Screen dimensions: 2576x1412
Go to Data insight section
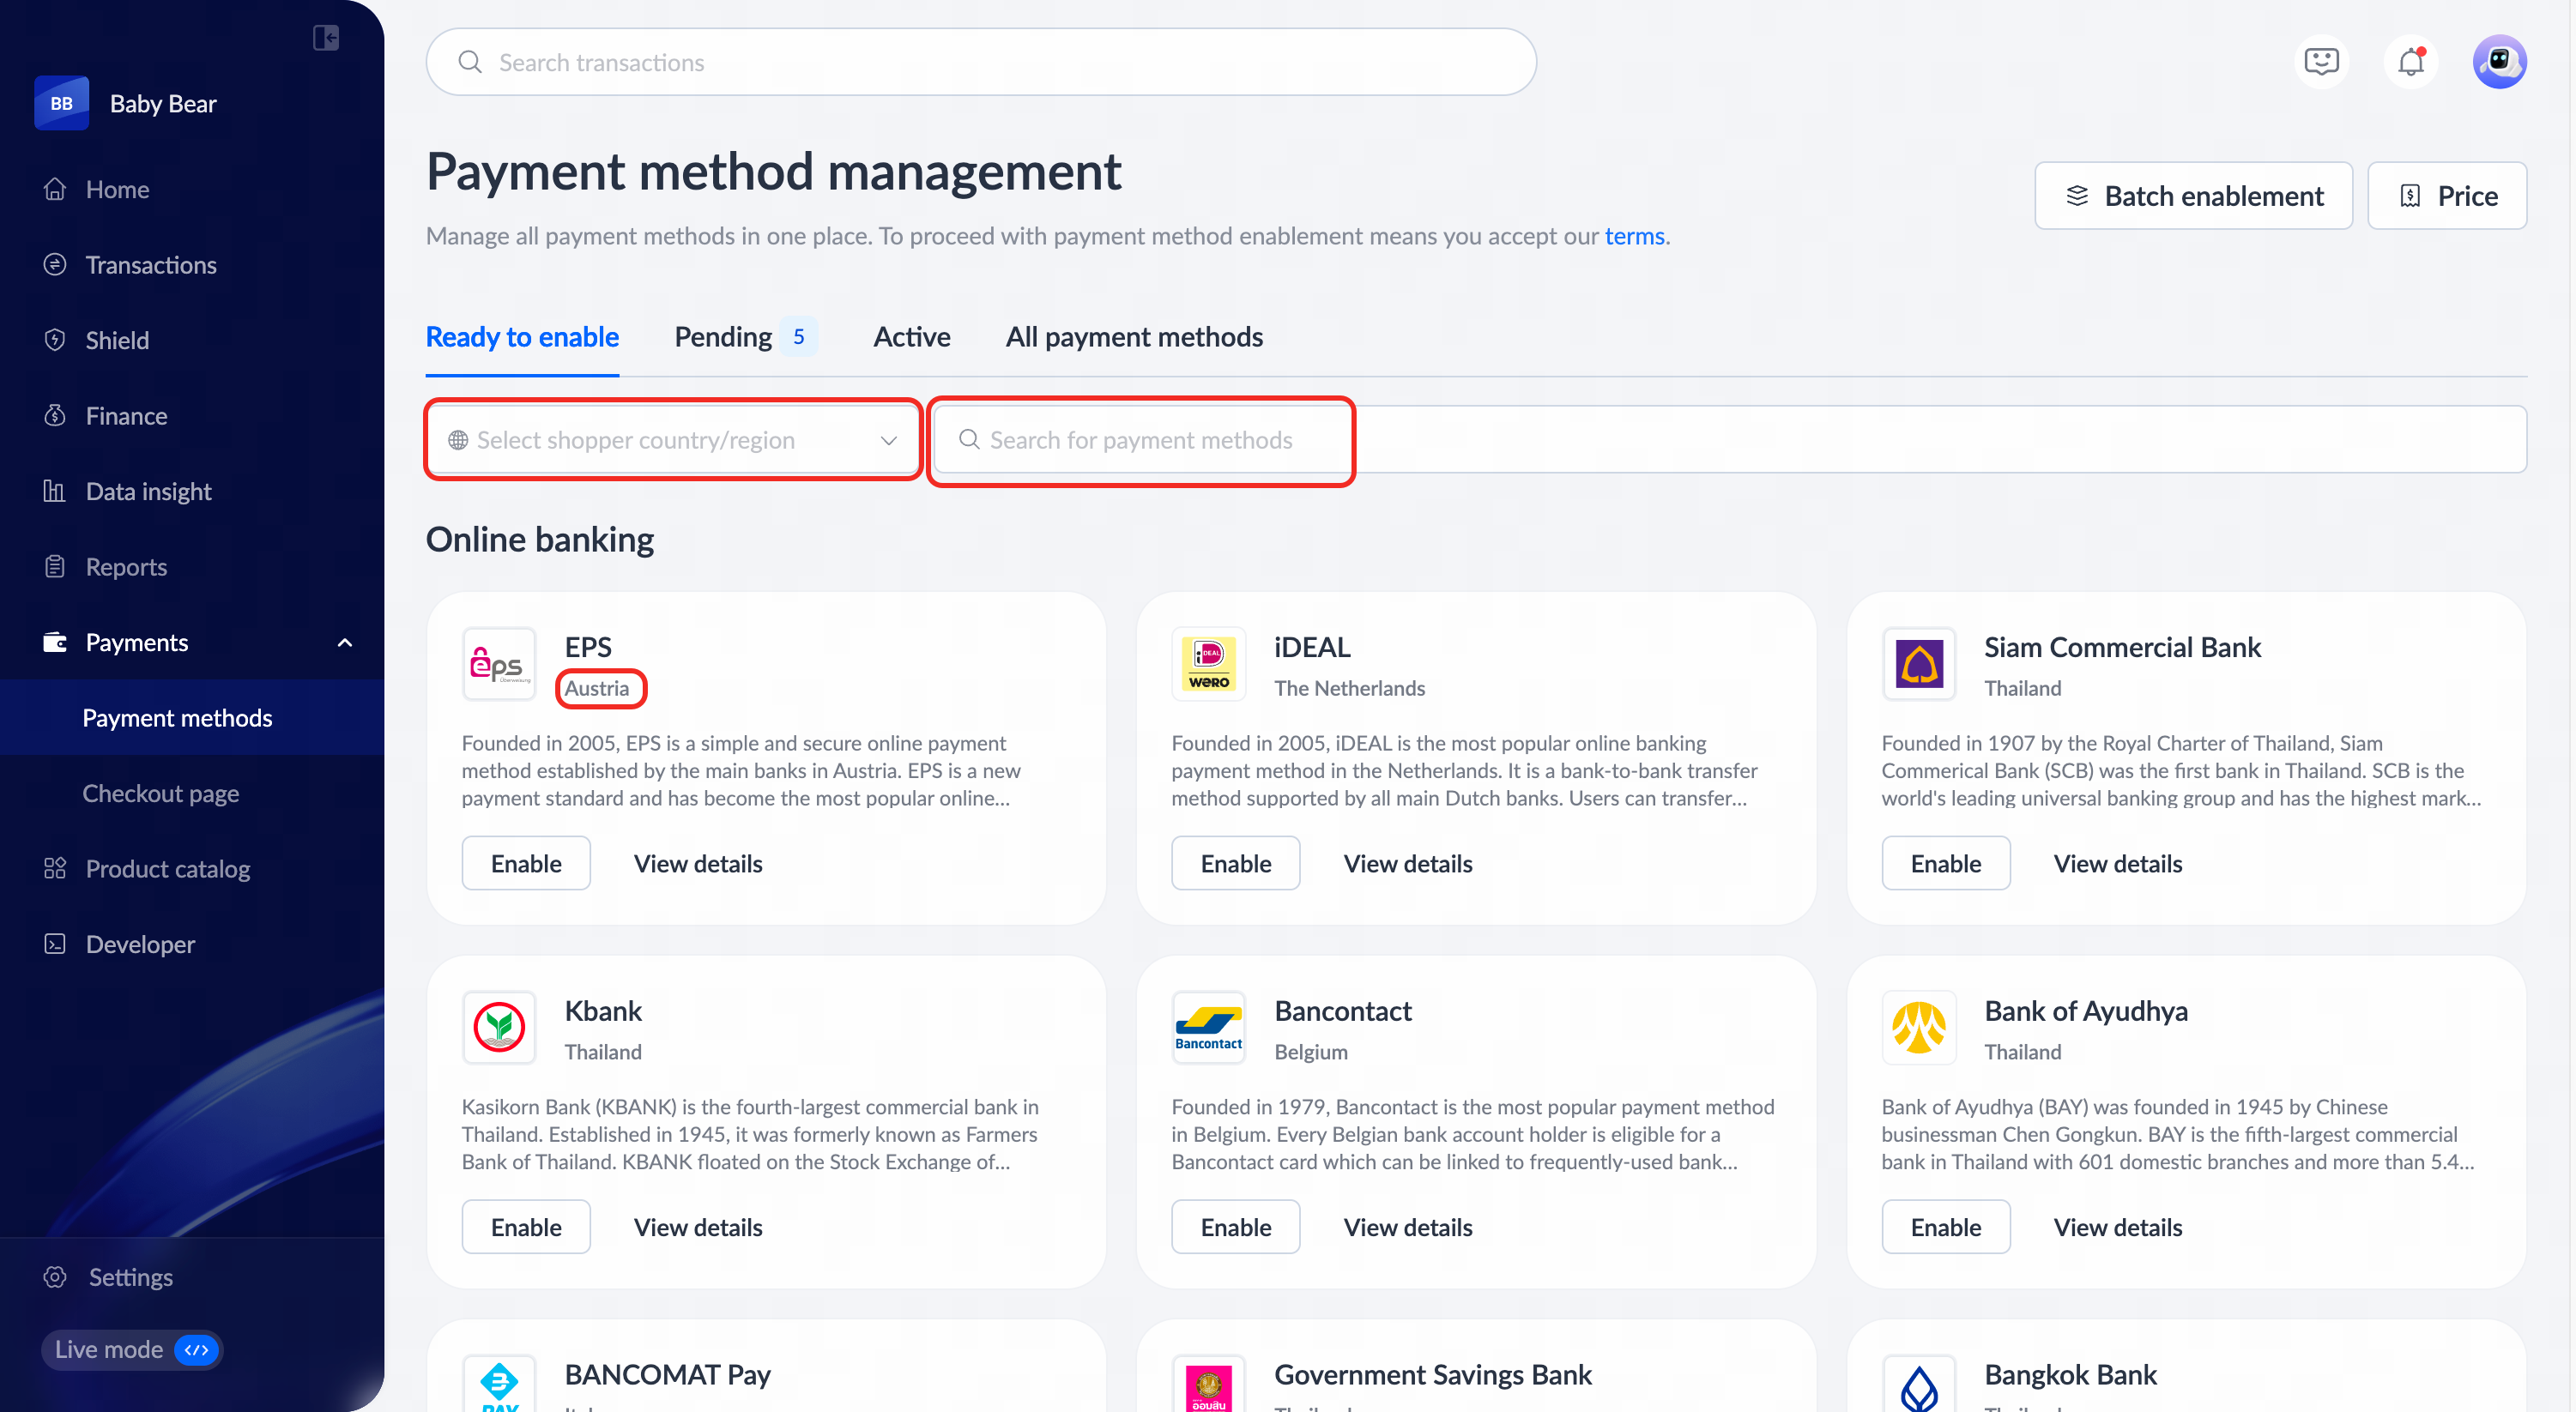(148, 491)
